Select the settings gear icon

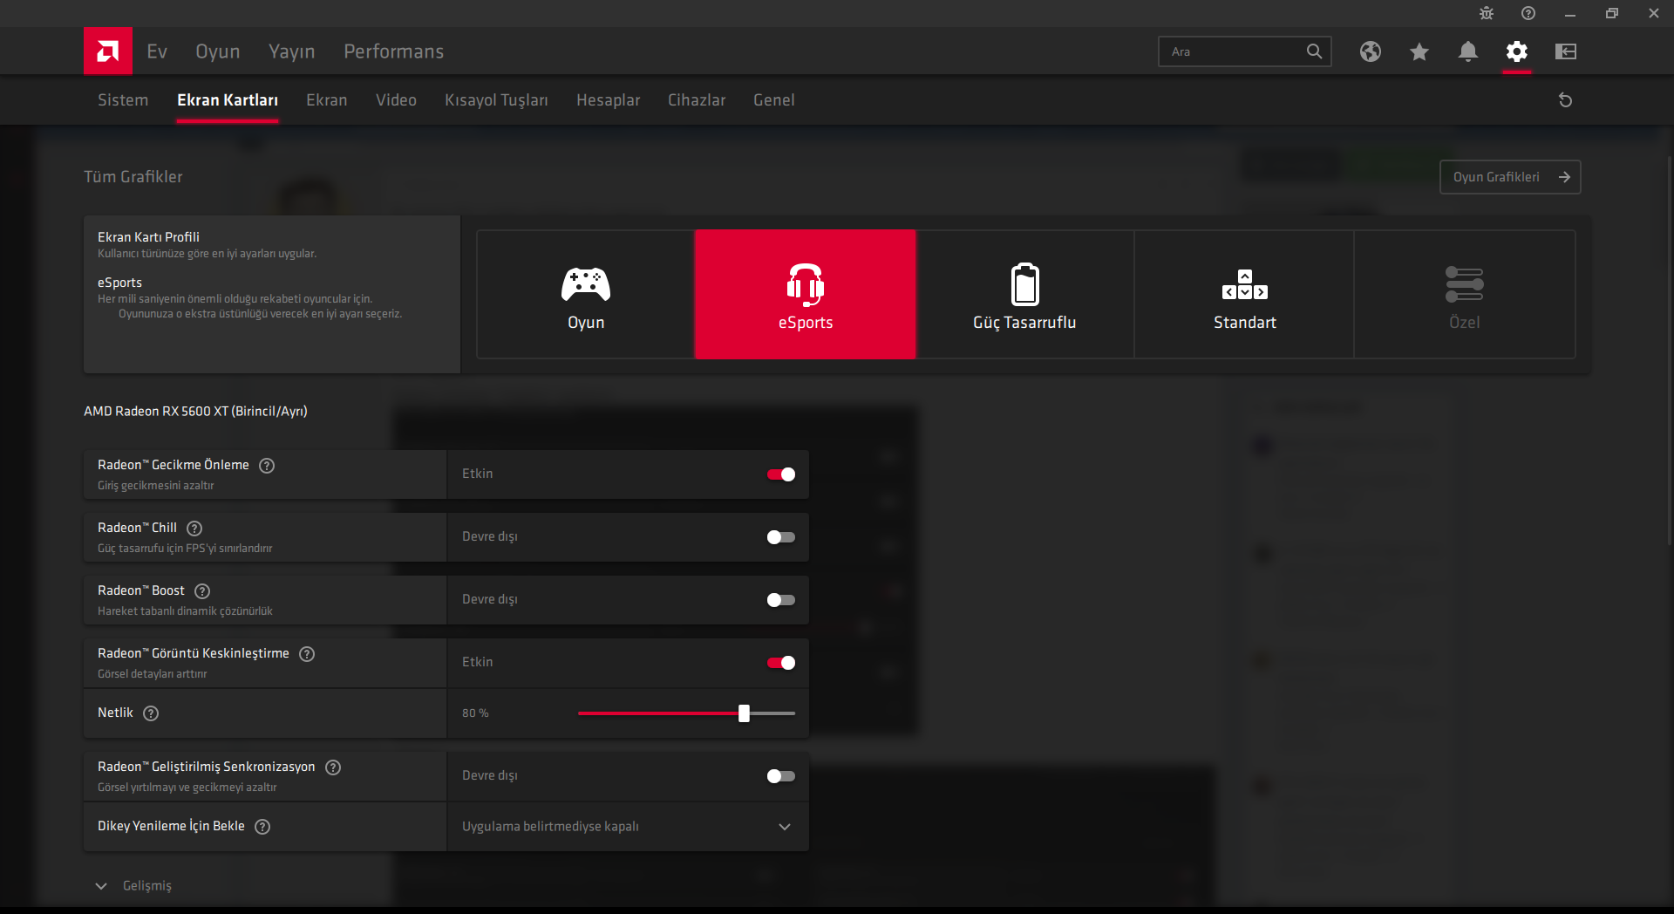(x=1516, y=51)
